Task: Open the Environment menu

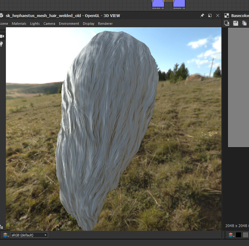Action: pyautogui.click(x=69, y=24)
